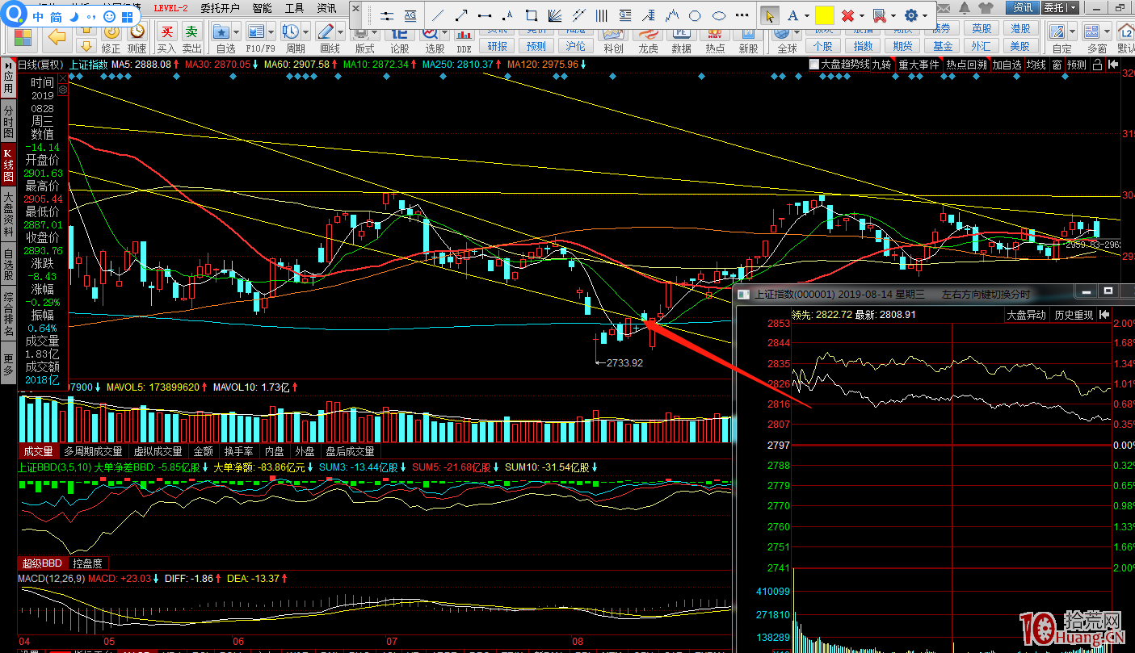Toggle the lock icon on chart header
Image resolution: width=1135 pixels, height=653 pixels.
pyautogui.click(x=1096, y=65)
